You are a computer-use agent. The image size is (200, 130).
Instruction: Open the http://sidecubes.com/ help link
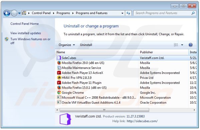[142, 121]
